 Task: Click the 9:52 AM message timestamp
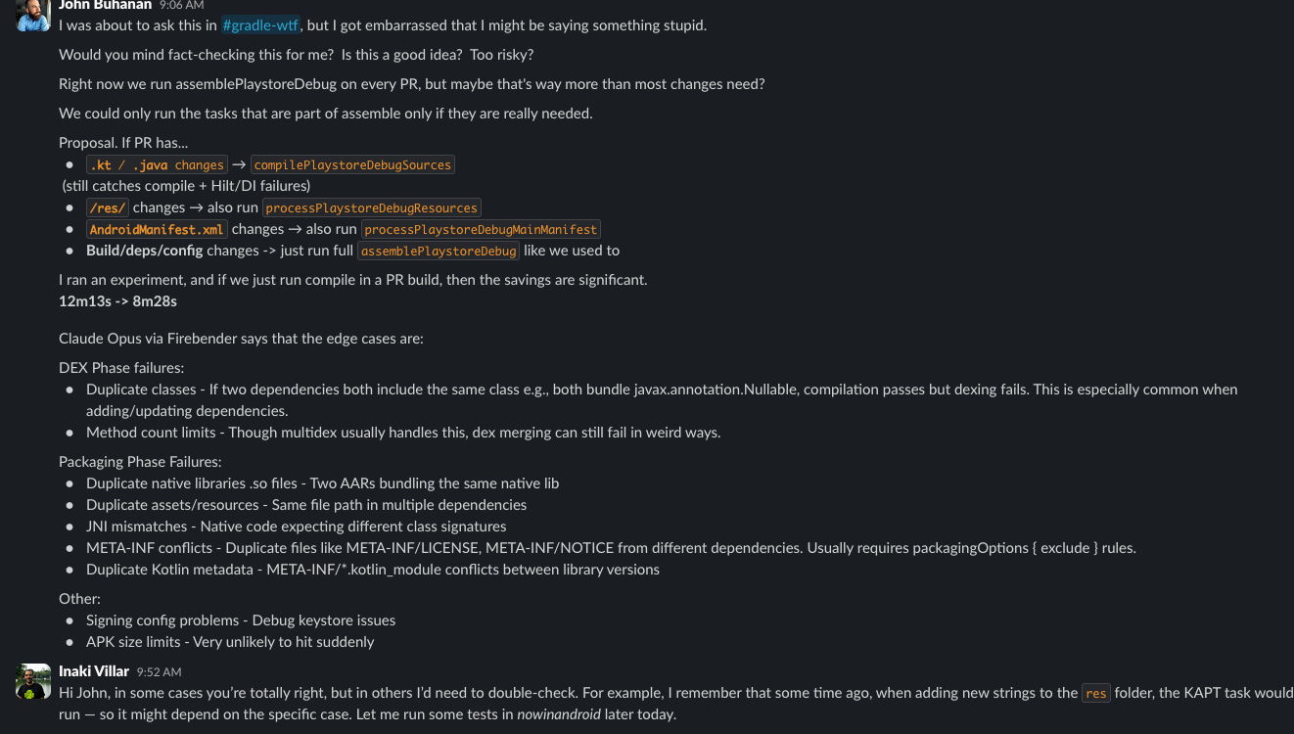coord(159,672)
